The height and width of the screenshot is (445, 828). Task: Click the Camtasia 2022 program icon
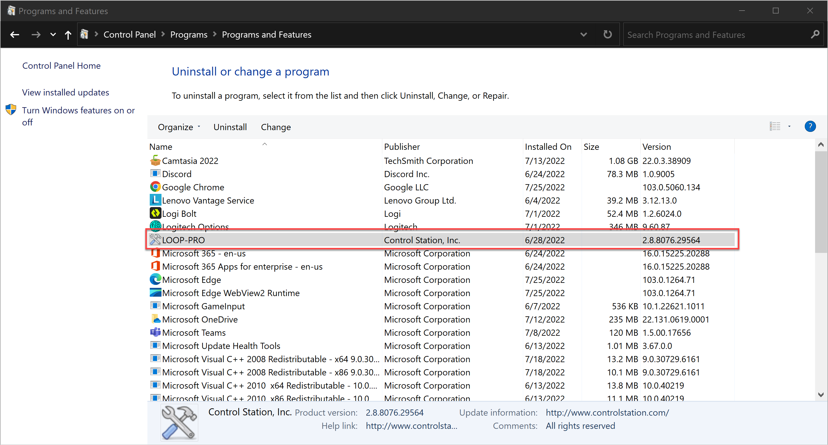pyautogui.click(x=155, y=160)
